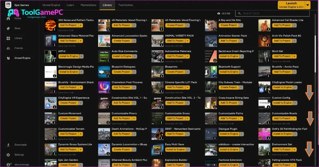Expand Install to Engine dropdown for Bluetooth Support
Viewport: 319px width, 167px height.
tap(241, 72)
